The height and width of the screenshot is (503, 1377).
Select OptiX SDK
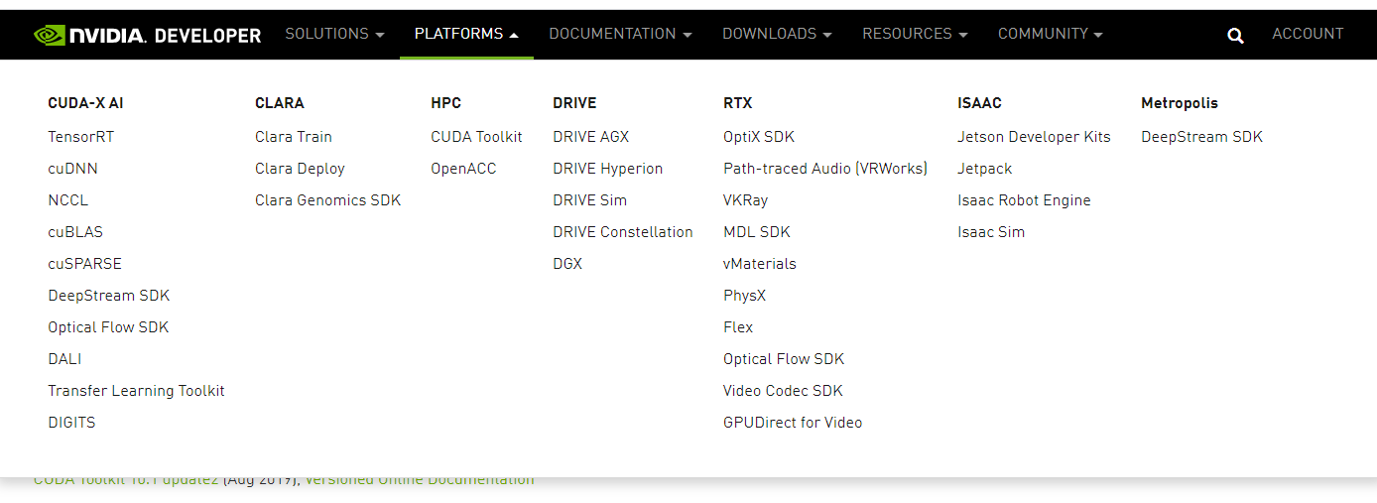(759, 137)
